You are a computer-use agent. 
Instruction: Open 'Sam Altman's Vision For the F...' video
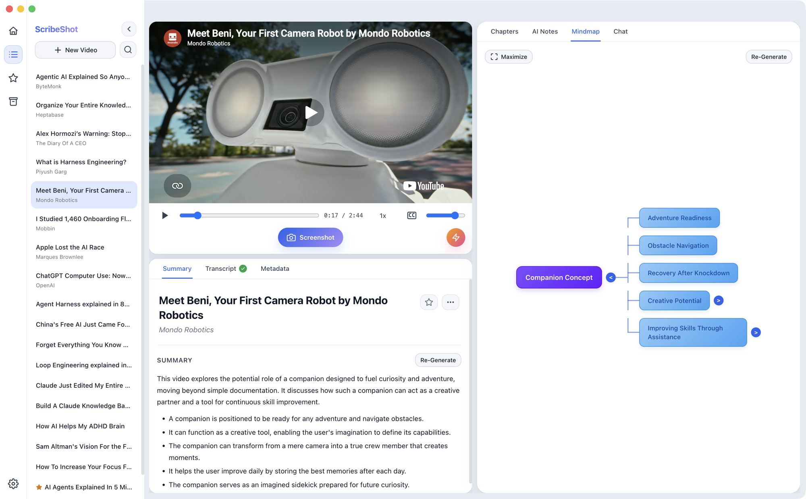point(84,447)
